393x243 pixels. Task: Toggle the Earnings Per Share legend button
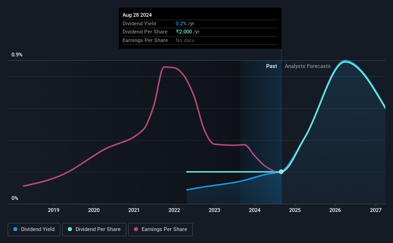click(160, 230)
